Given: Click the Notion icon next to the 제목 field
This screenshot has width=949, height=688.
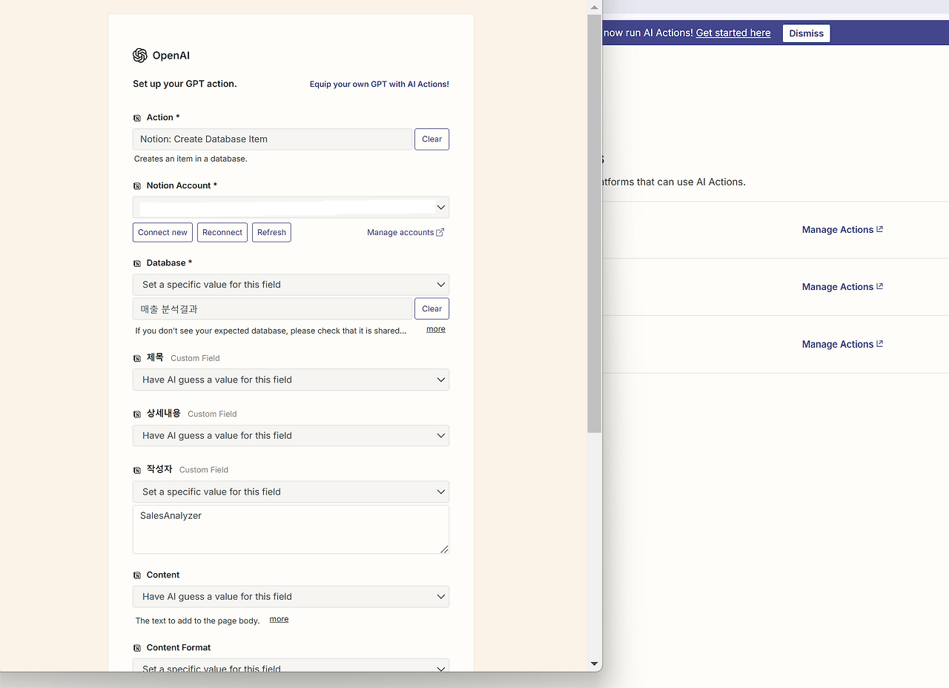Looking at the screenshot, I should click(x=137, y=357).
